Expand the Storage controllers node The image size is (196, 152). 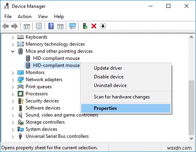tap(13, 122)
